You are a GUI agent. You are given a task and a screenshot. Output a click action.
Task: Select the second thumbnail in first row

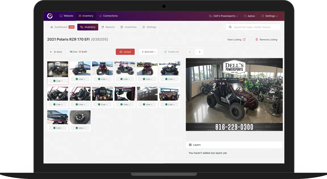[x=80, y=68]
